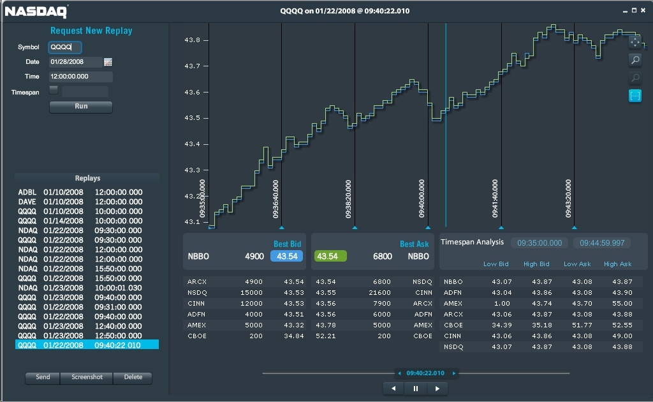Select the timespan end 09:44:59.997 field
Viewport: 653px width, 402px height.
[x=602, y=243]
